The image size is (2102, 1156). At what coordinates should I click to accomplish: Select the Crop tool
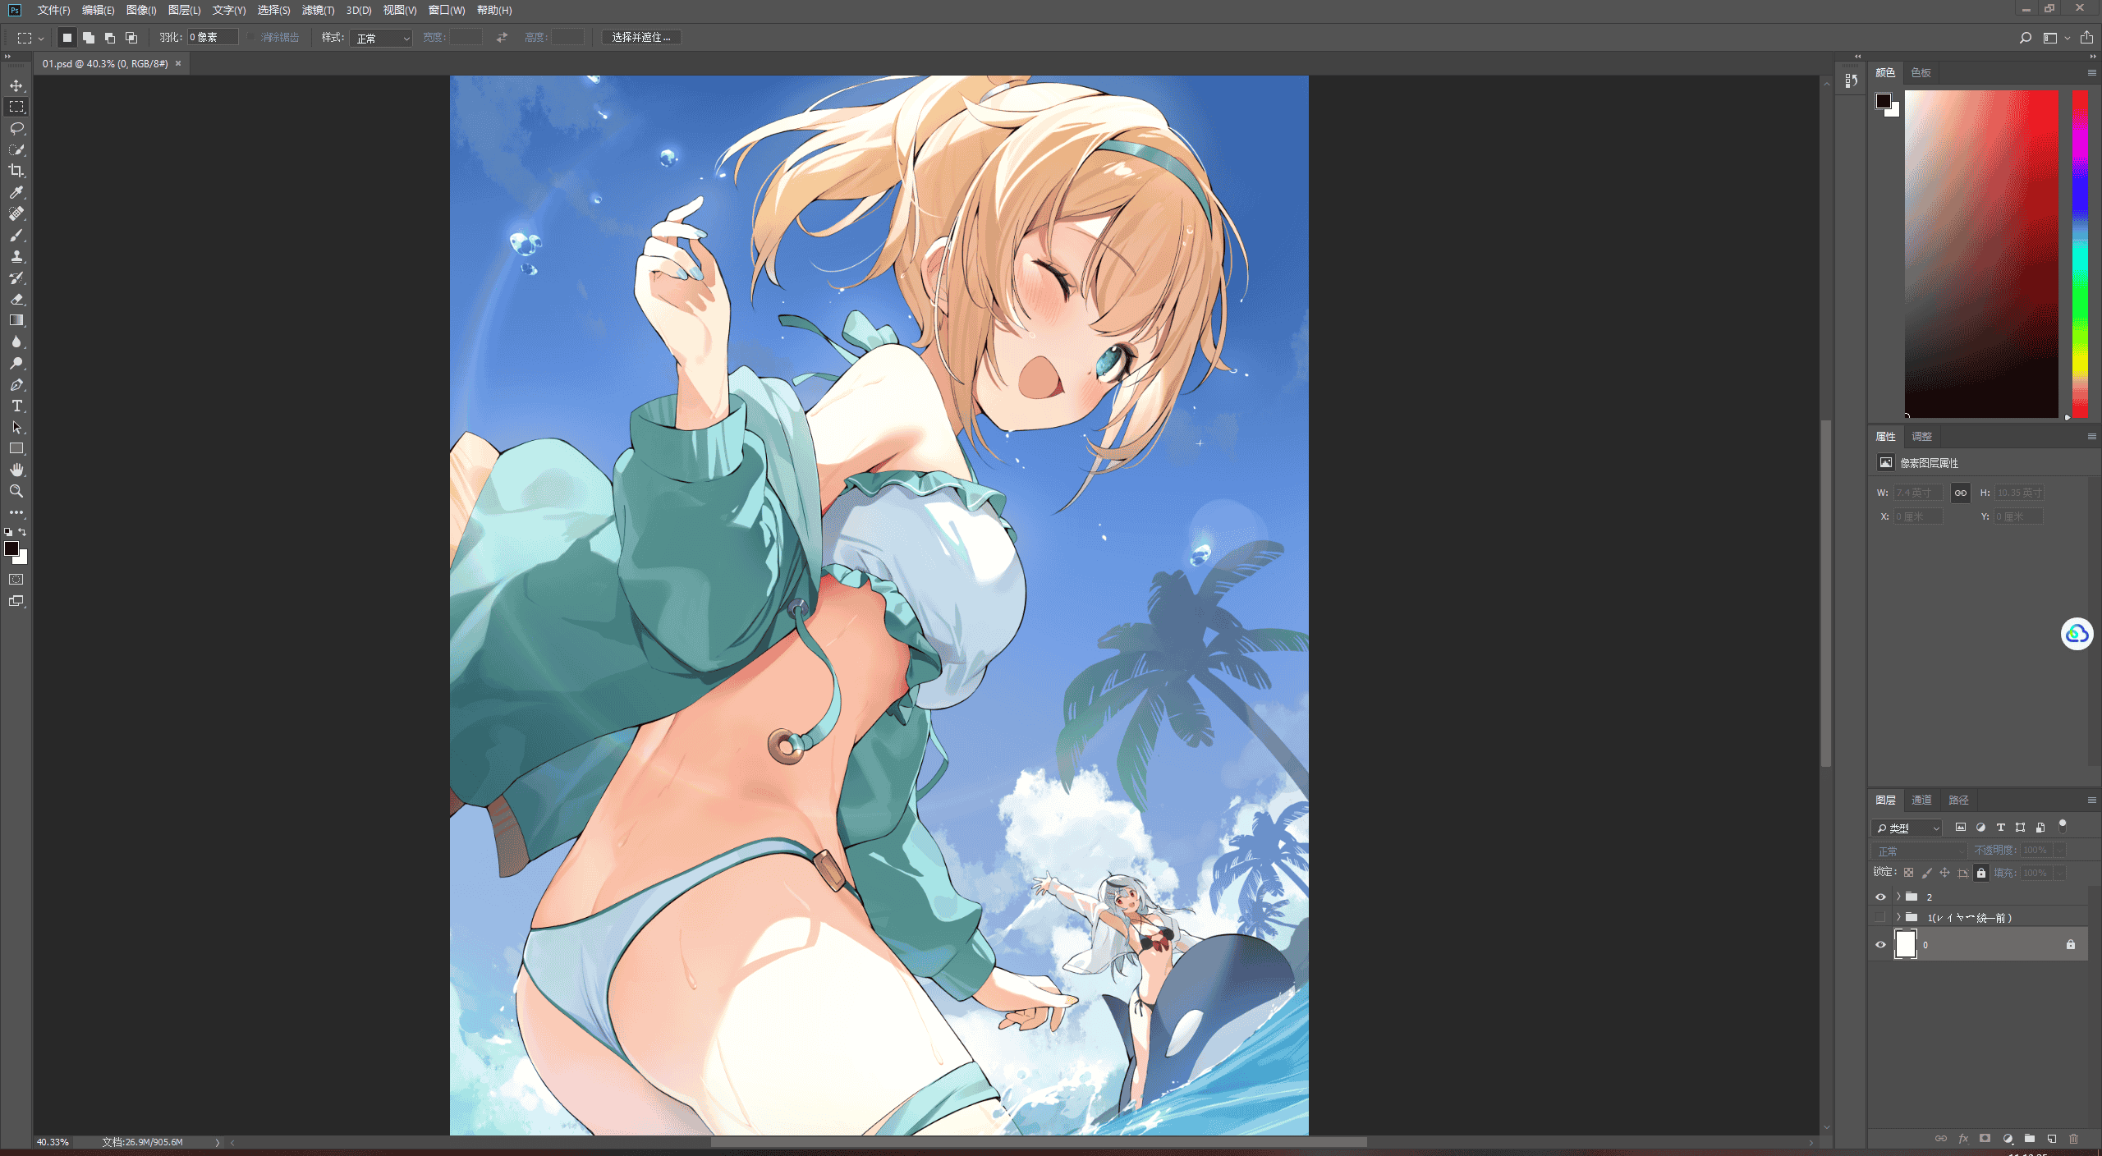(16, 171)
